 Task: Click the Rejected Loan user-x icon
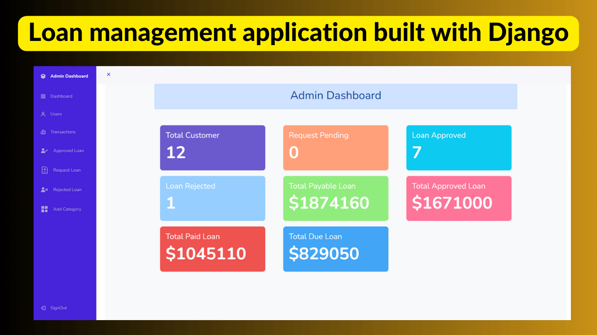[x=44, y=190]
